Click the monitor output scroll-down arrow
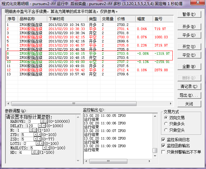The height and width of the screenshot is (169, 206). coord(155,156)
